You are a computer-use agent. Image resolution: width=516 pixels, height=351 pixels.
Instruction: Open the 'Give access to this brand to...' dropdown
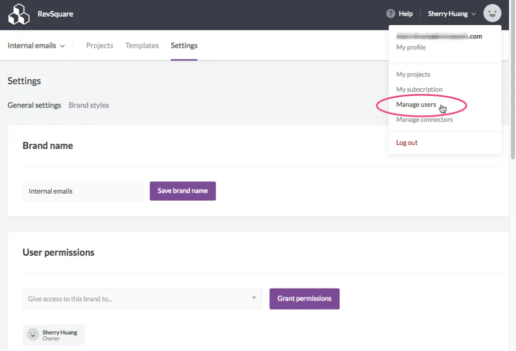pos(142,299)
